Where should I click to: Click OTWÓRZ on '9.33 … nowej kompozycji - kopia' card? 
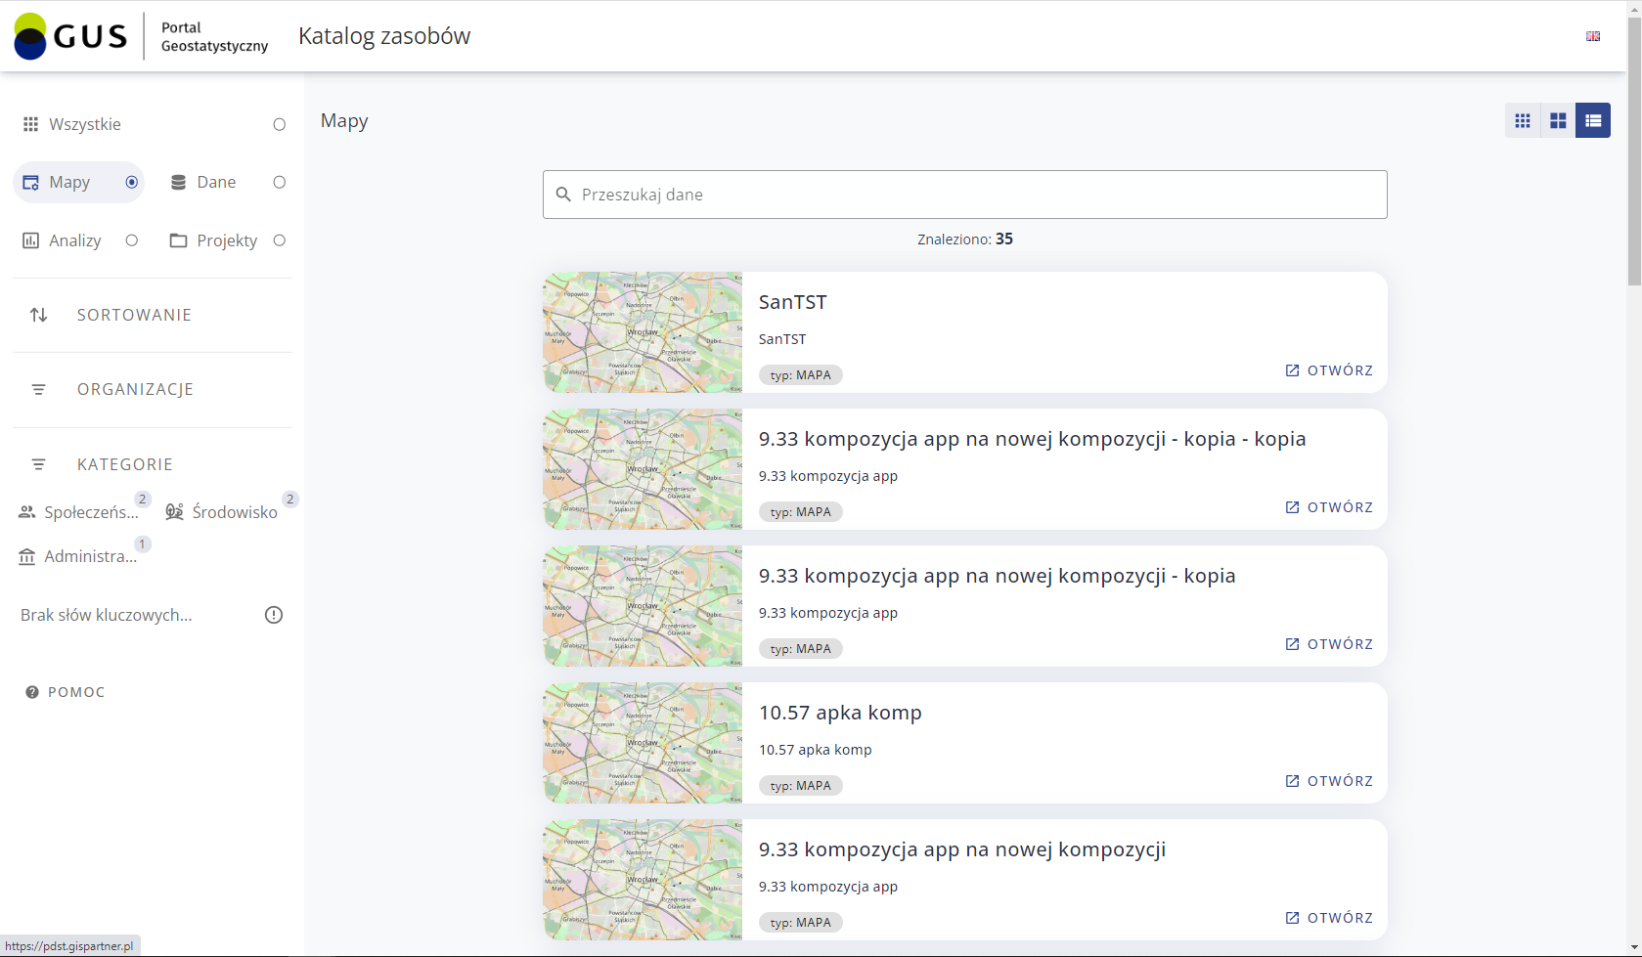(x=1329, y=644)
